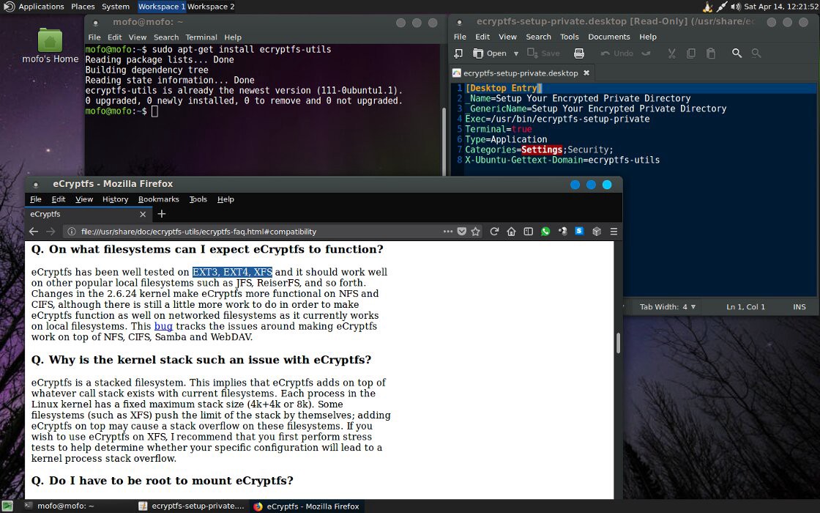This screenshot has height=513, width=820.
Task: Click the Copy icon in text editor toolbar
Action: 691,53
